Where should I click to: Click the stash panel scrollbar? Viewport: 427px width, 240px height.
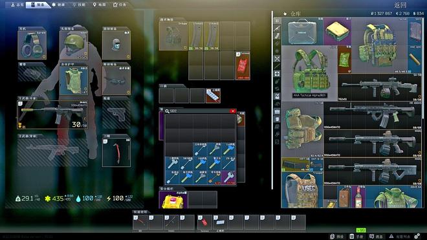[x=423, y=68]
